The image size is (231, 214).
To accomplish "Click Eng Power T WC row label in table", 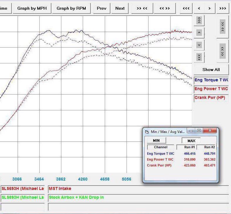I will 160,159.
